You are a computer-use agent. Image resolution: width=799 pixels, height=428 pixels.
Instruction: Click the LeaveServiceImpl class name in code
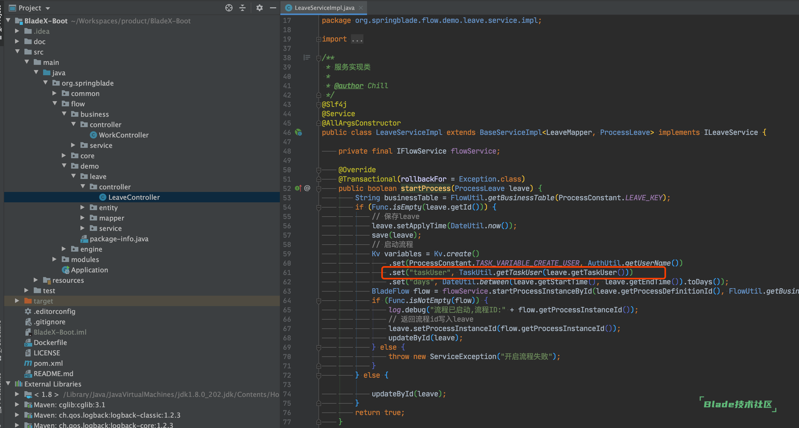pyautogui.click(x=409, y=132)
